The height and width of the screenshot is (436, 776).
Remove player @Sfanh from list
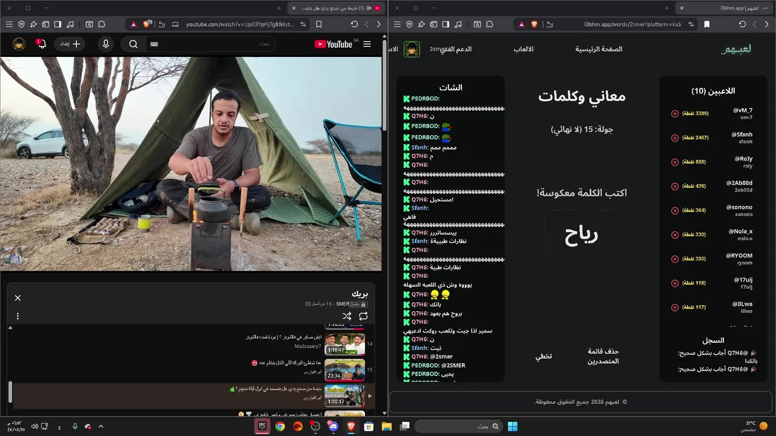click(675, 137)
